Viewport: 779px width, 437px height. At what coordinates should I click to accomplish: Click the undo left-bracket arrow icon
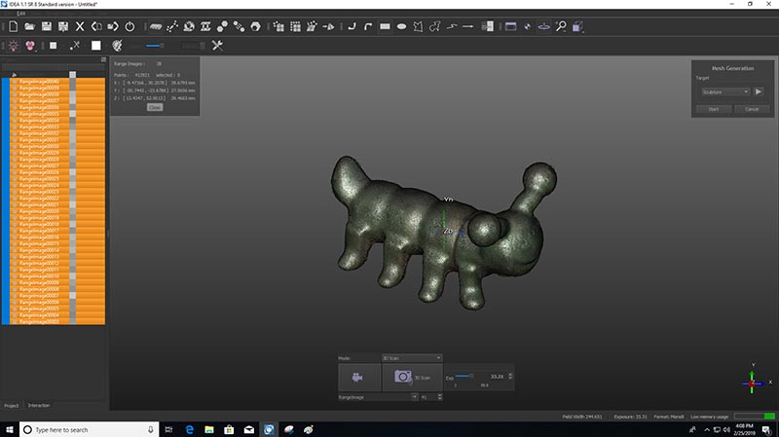point(96,26)
